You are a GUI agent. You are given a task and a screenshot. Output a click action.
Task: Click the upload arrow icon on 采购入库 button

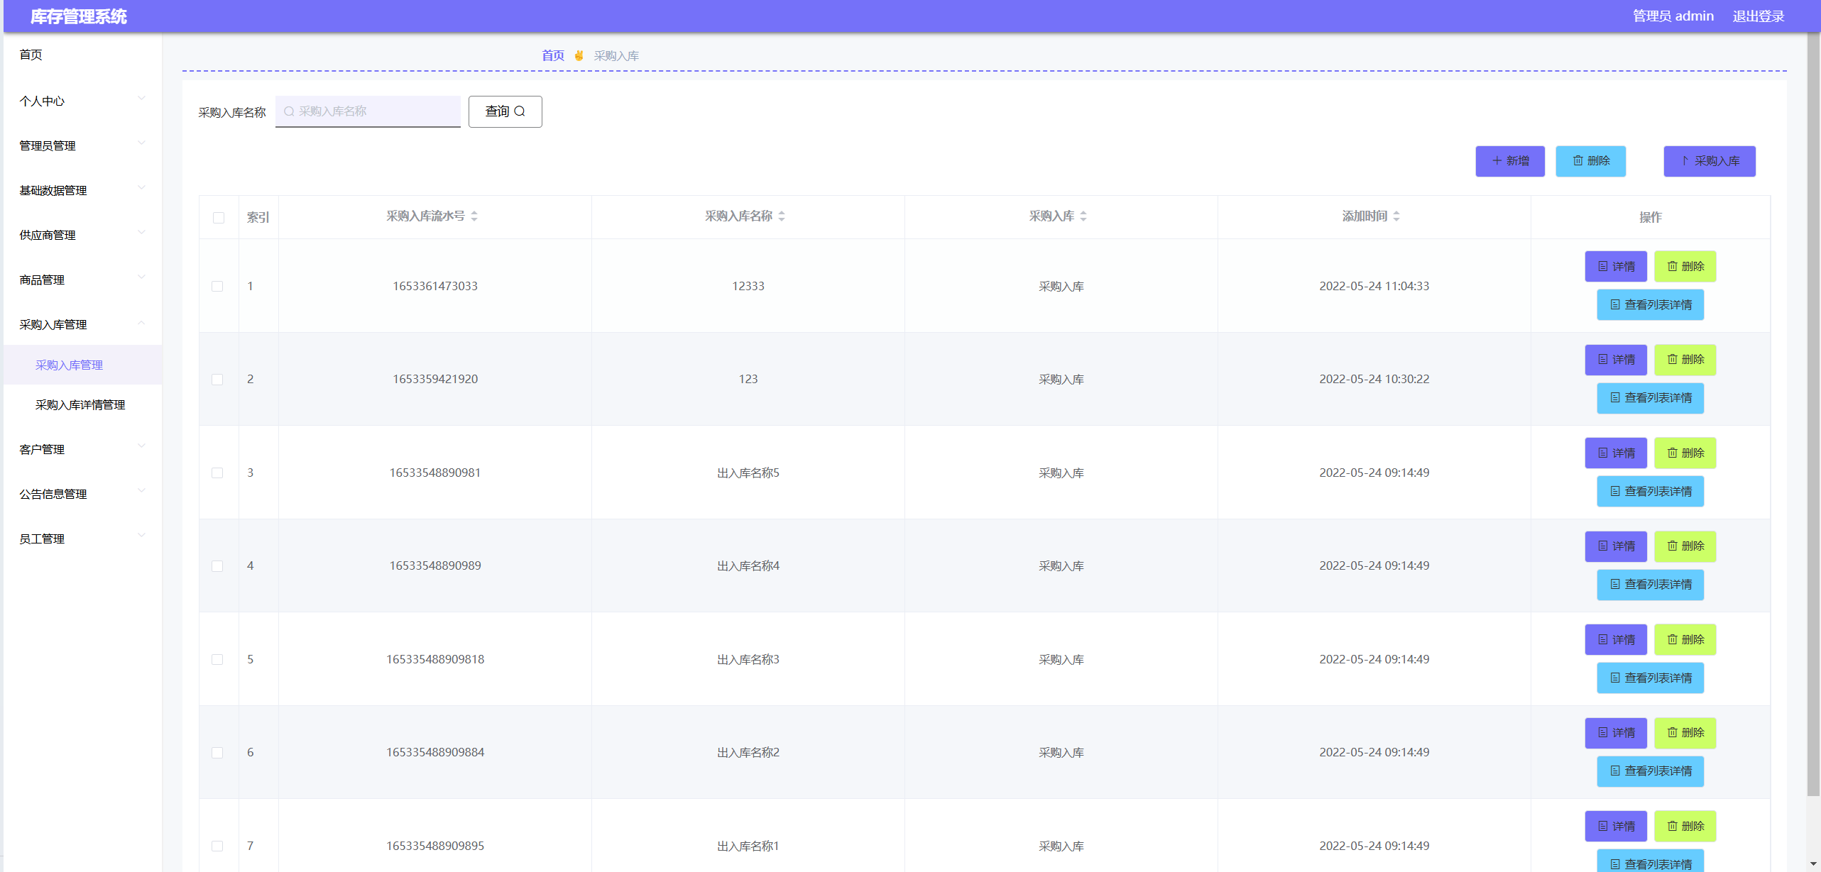(x=1685, y=161)
